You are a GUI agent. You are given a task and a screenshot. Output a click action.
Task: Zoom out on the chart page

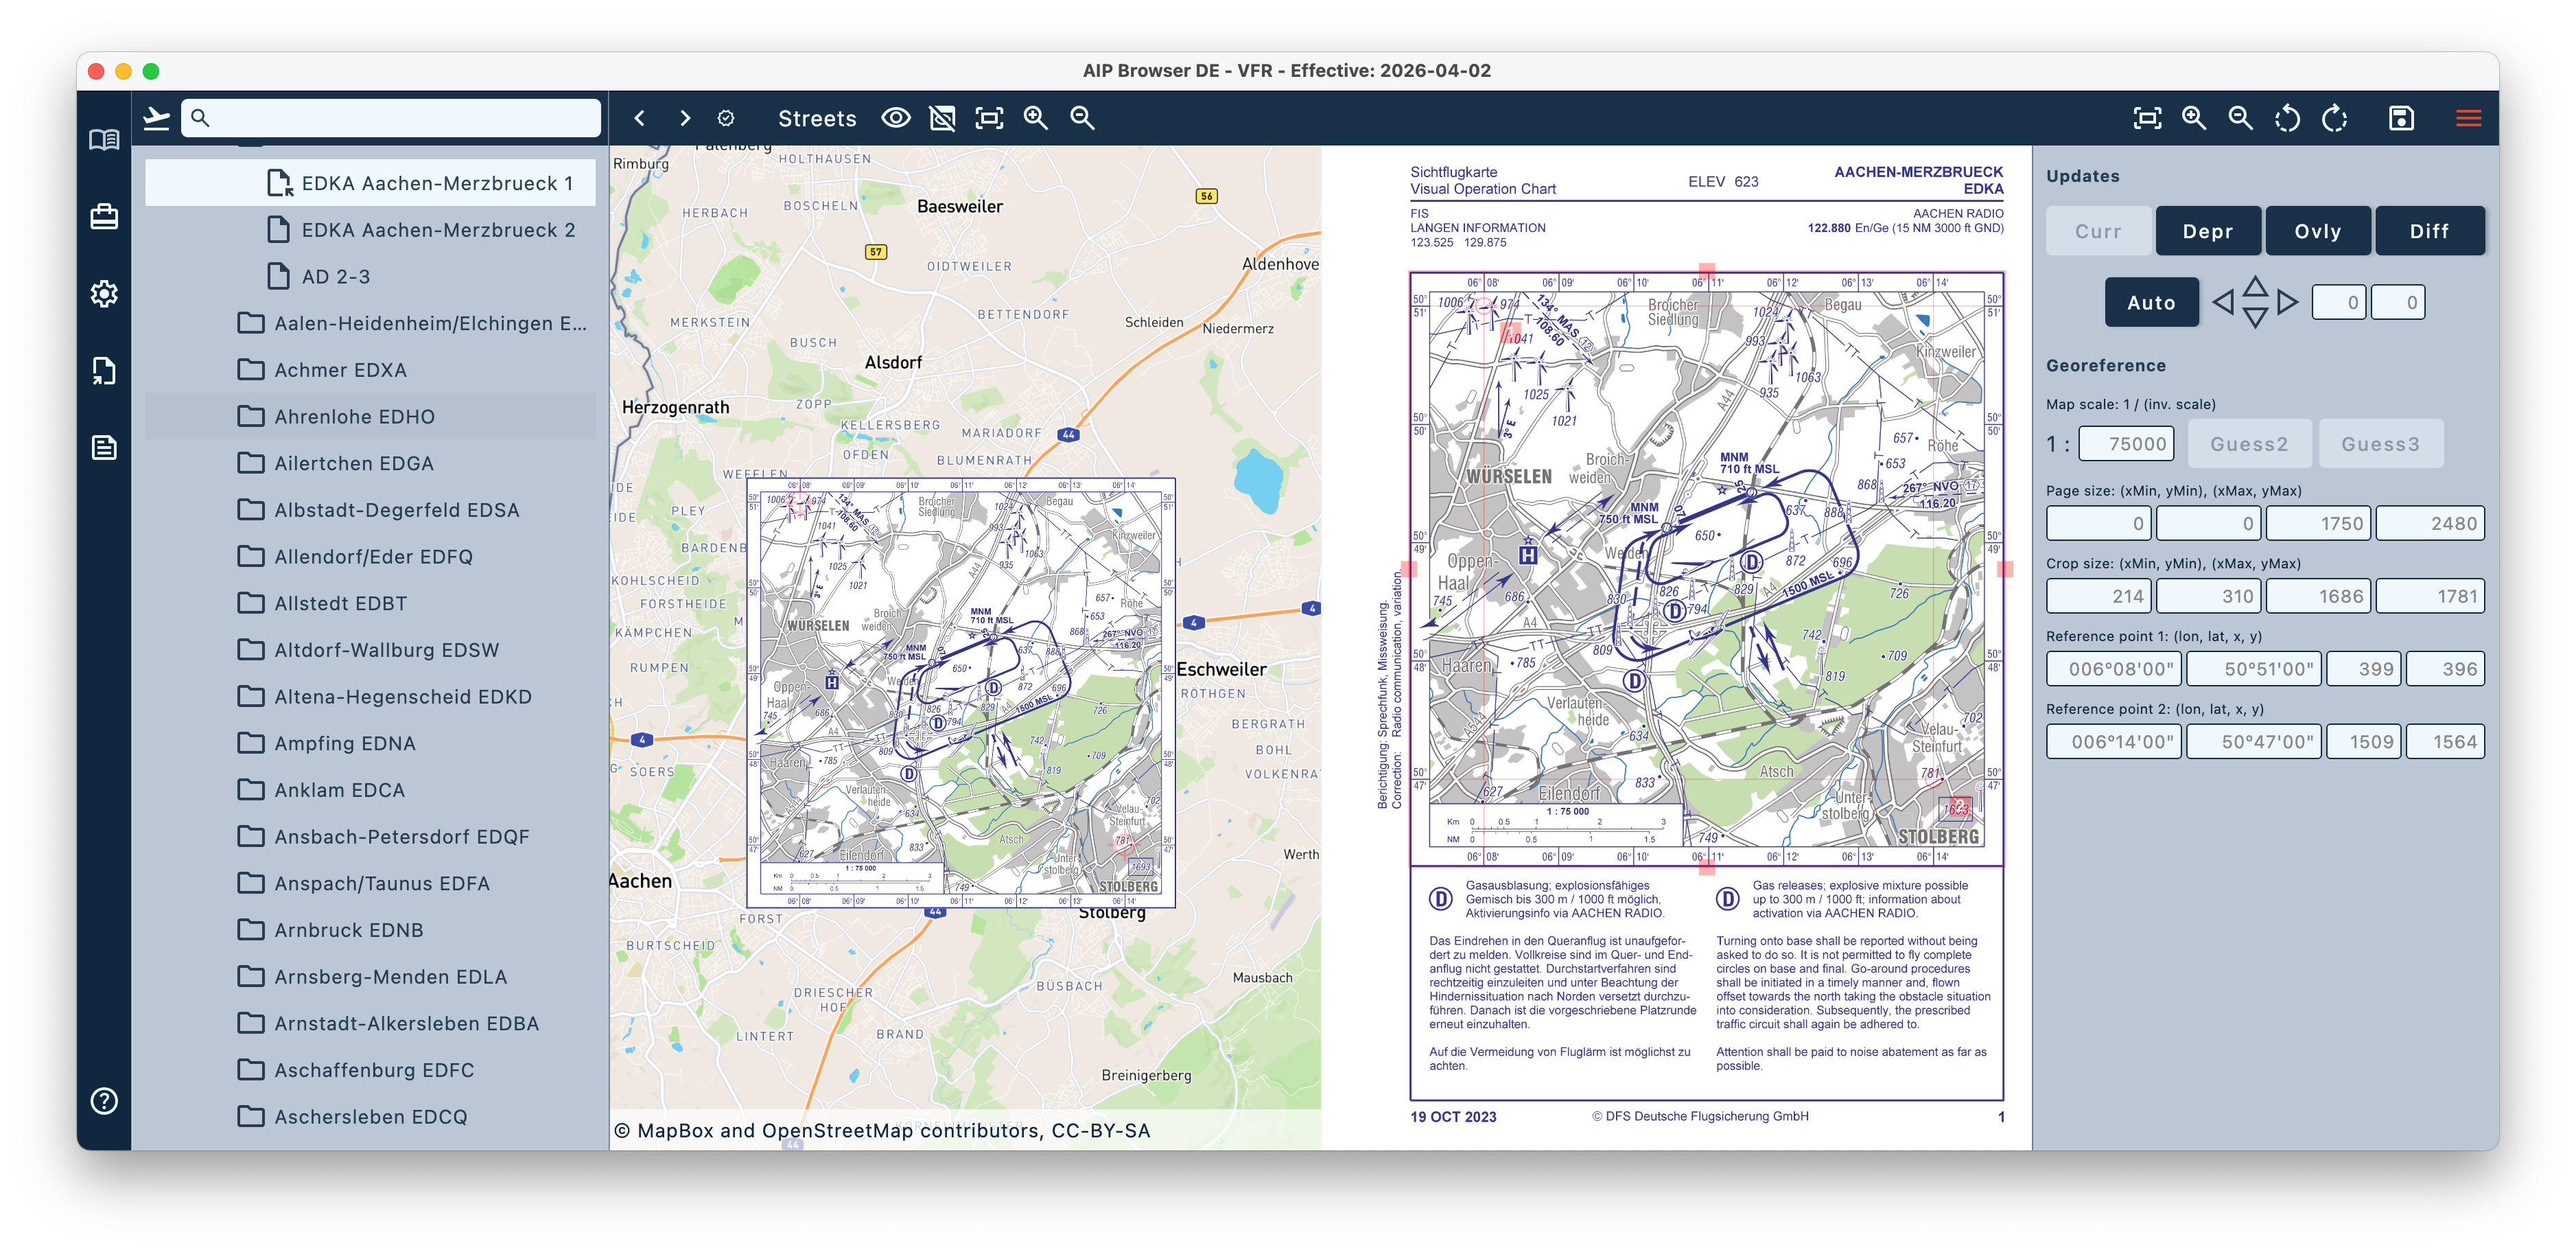[x=2241, y=118]
